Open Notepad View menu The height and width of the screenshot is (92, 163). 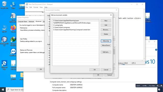(41, 7)
